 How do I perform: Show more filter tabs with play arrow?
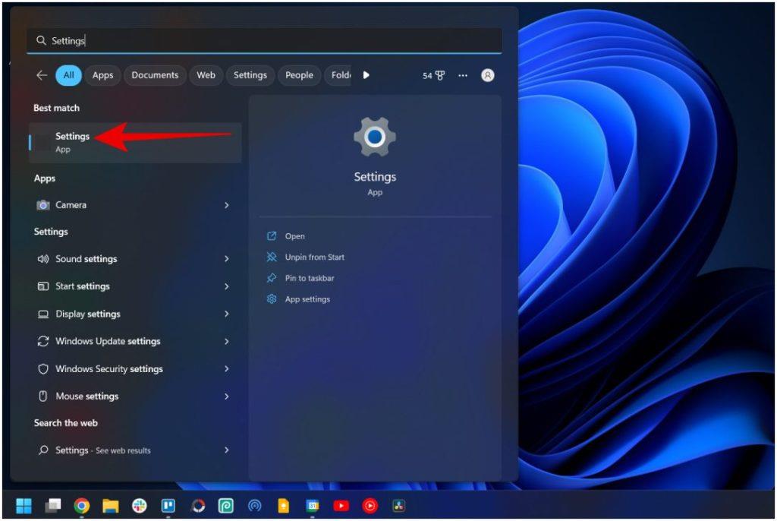click(x=366, y=75)
